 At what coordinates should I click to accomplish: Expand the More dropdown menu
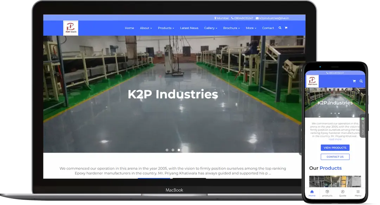click(x=251, y=28)
